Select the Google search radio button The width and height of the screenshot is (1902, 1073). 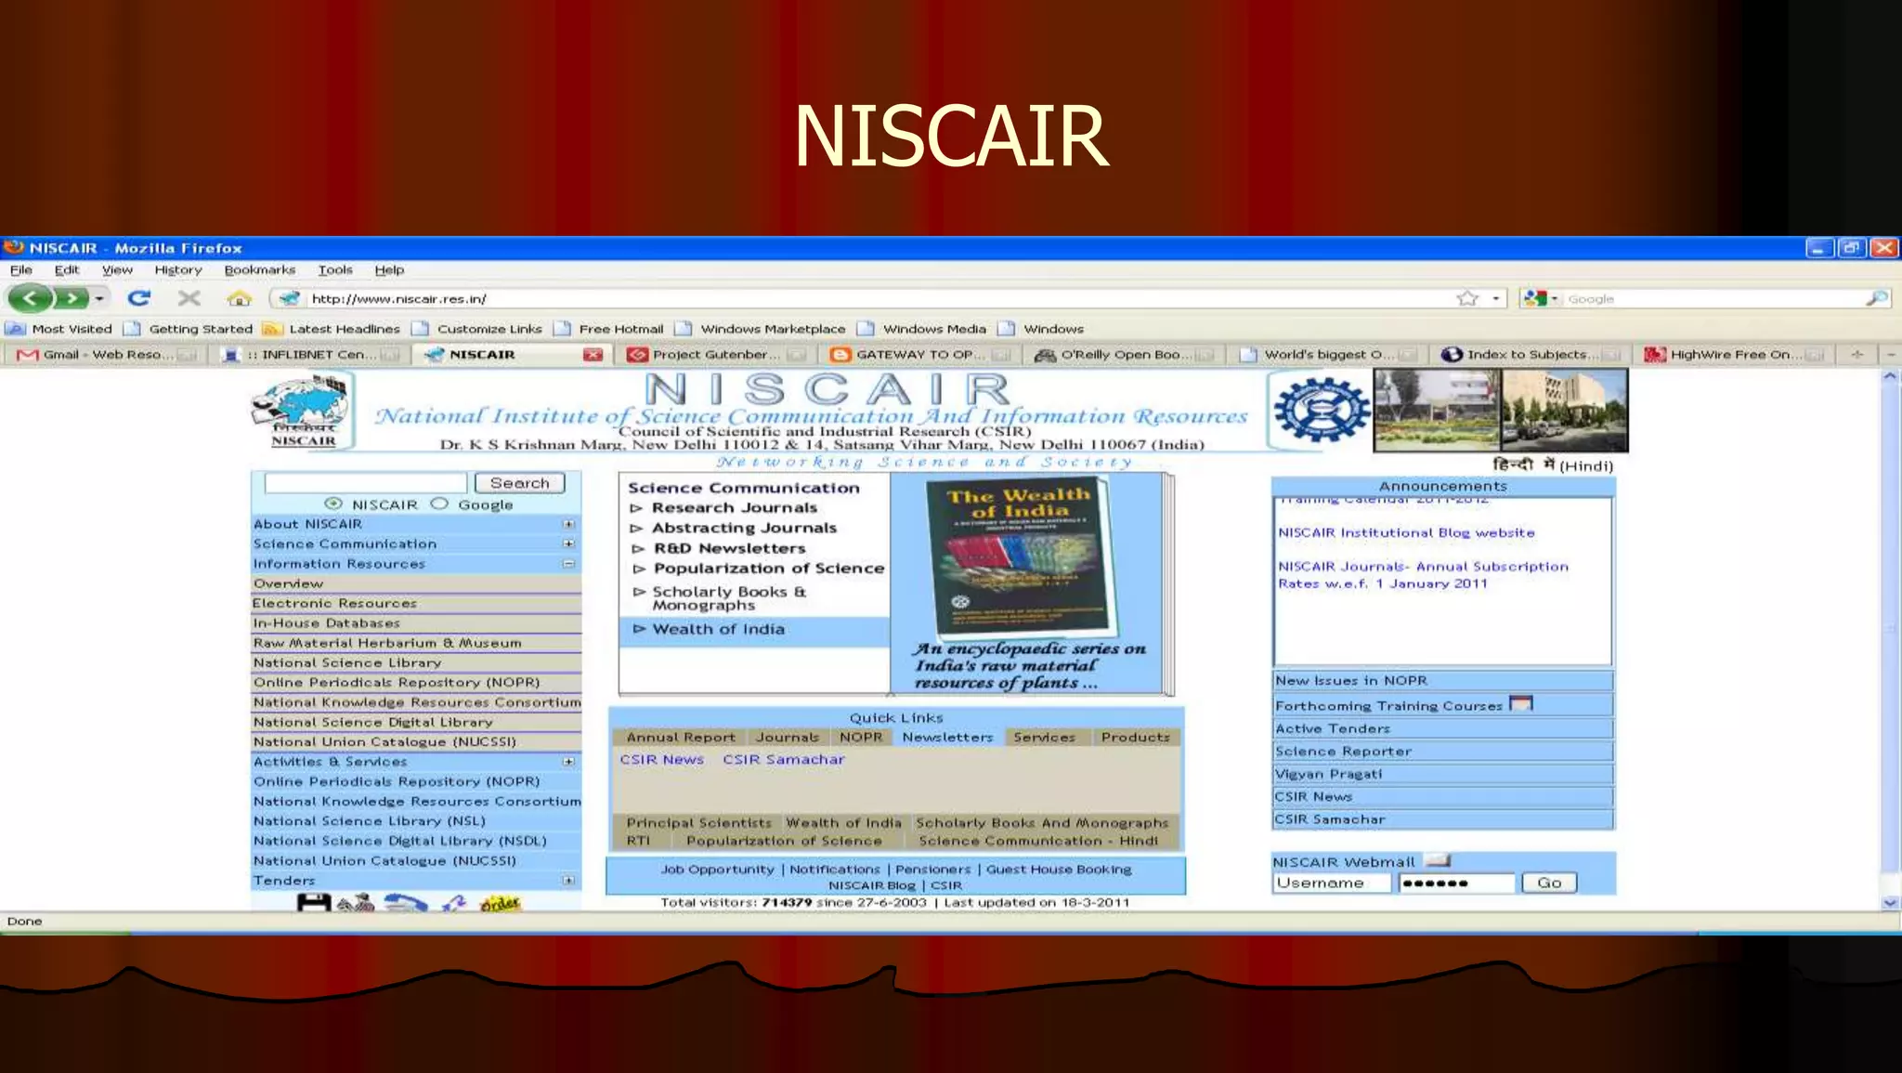pos(439,504)
